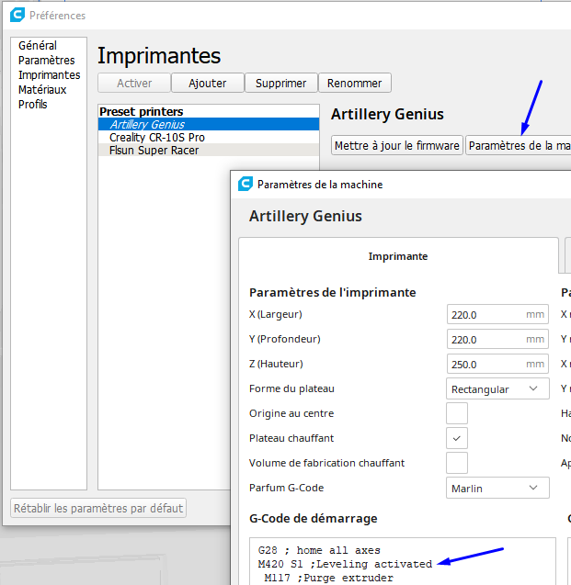The width and height of the screenshot is (571, 585).
Task: Click 'Paramètres de l'imprimante' heading
Action: click(332, 292)
